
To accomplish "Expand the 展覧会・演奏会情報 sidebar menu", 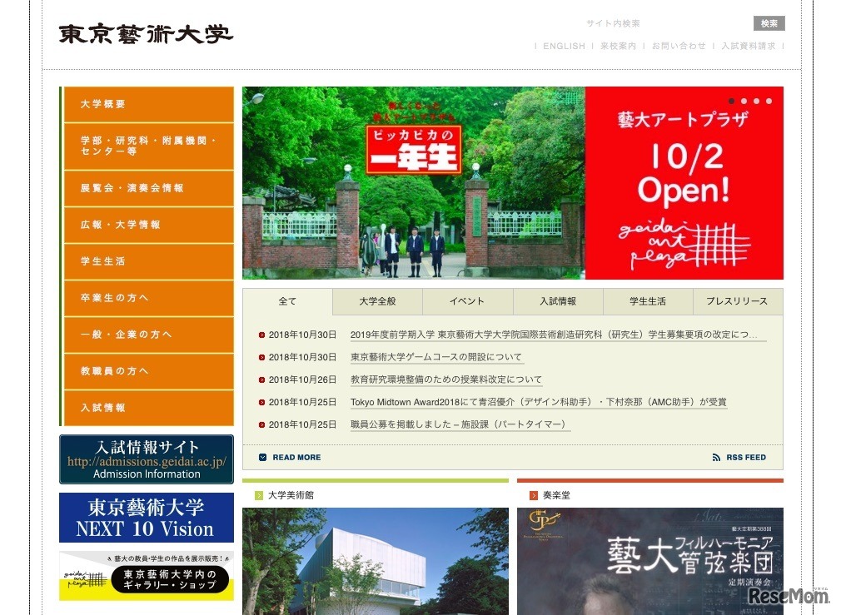I will pos(148,188).
